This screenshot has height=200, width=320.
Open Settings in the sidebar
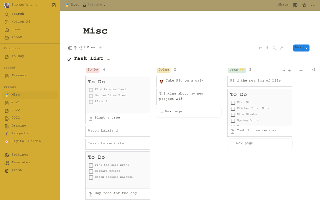pos(30,155)
